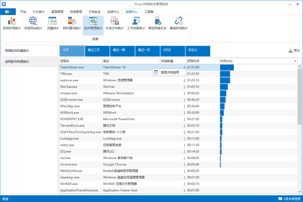Image resolution: width=303 pixels, height=202 pixels.
Task: Select the 报表中心 ribbon tab
Action: [132, 12]
